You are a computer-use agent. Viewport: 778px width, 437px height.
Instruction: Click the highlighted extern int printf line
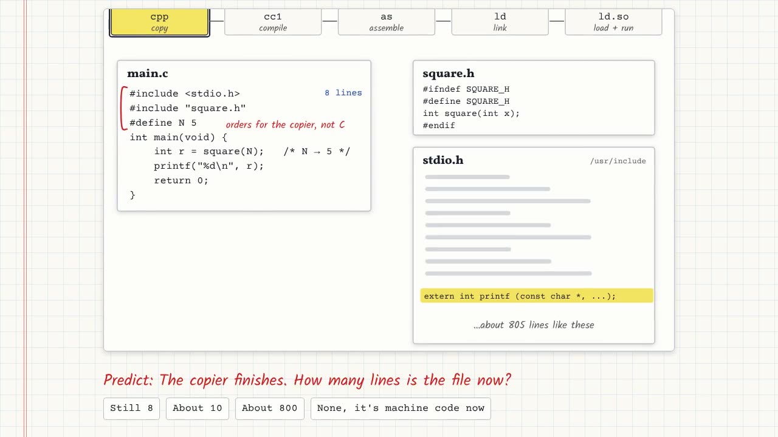(537, 296)
